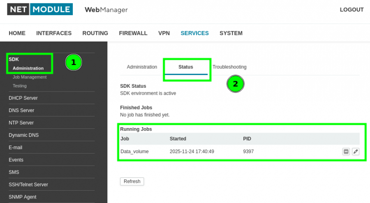This screenshot has width=370, height=203.
Task: Open the ROUTING menu
Action: click(x=95, y=33)
